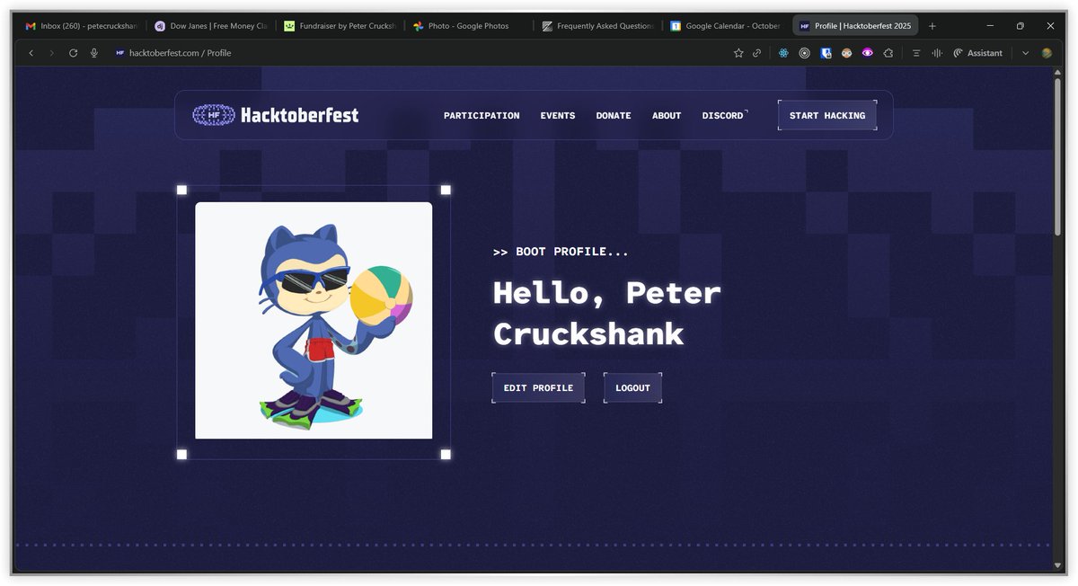Click the Hacktoberfest logo
1078x586 pixels.
[276, 115]
